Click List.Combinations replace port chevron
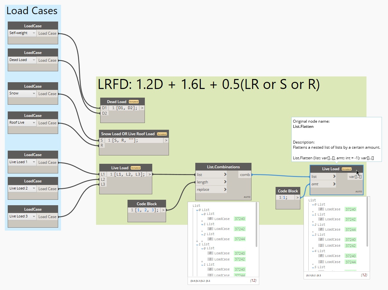This screenshot has width=388, height=290. point(225,189)
